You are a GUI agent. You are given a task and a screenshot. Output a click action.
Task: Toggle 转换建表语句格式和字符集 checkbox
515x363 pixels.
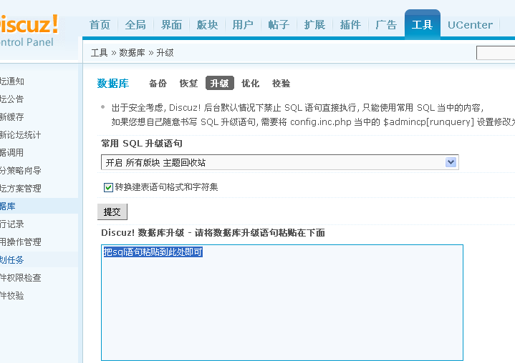(108, 187)
